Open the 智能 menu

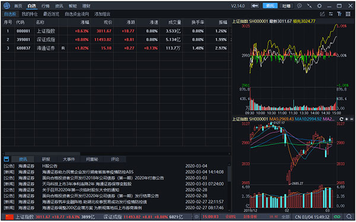(72, 6)
